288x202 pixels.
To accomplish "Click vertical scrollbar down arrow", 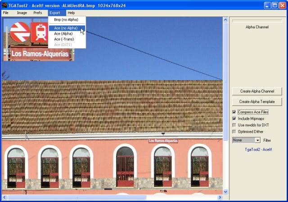I will (226, 192).
